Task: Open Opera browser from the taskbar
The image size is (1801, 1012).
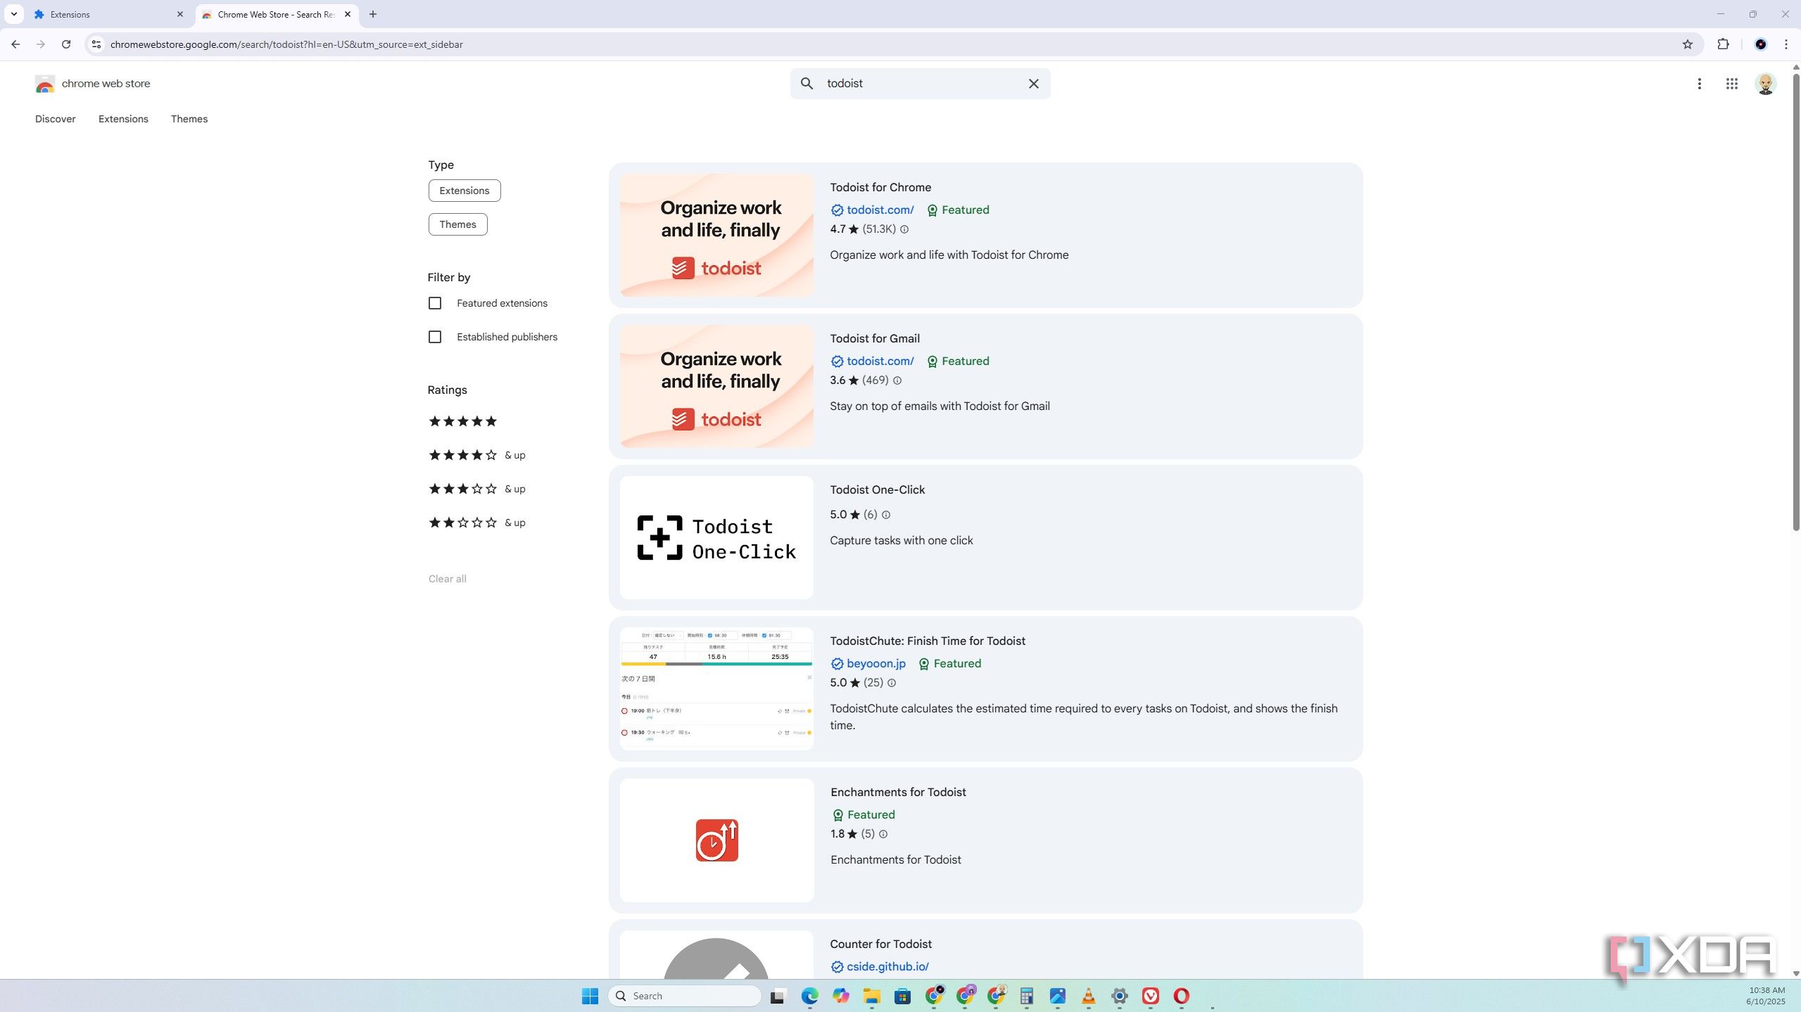Action: (x=1181, y=996)
